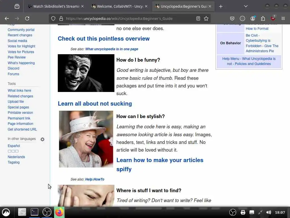290x218 pixels.
Task: Open What links here tool
Action: pos(20,91)
